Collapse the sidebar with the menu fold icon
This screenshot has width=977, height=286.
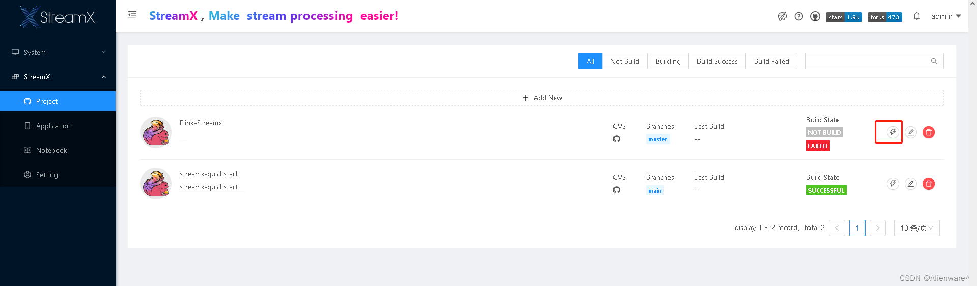tap(132, 15)
